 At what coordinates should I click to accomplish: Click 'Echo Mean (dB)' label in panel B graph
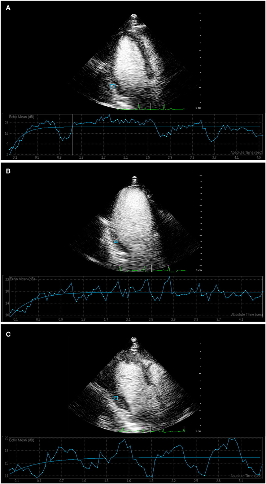pos(22,278)
